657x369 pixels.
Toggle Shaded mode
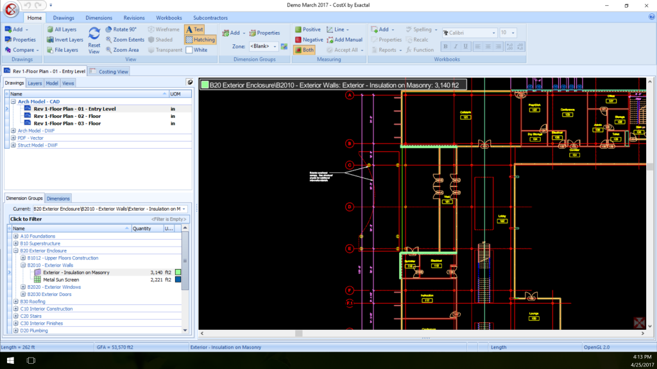tap(160, 40)
